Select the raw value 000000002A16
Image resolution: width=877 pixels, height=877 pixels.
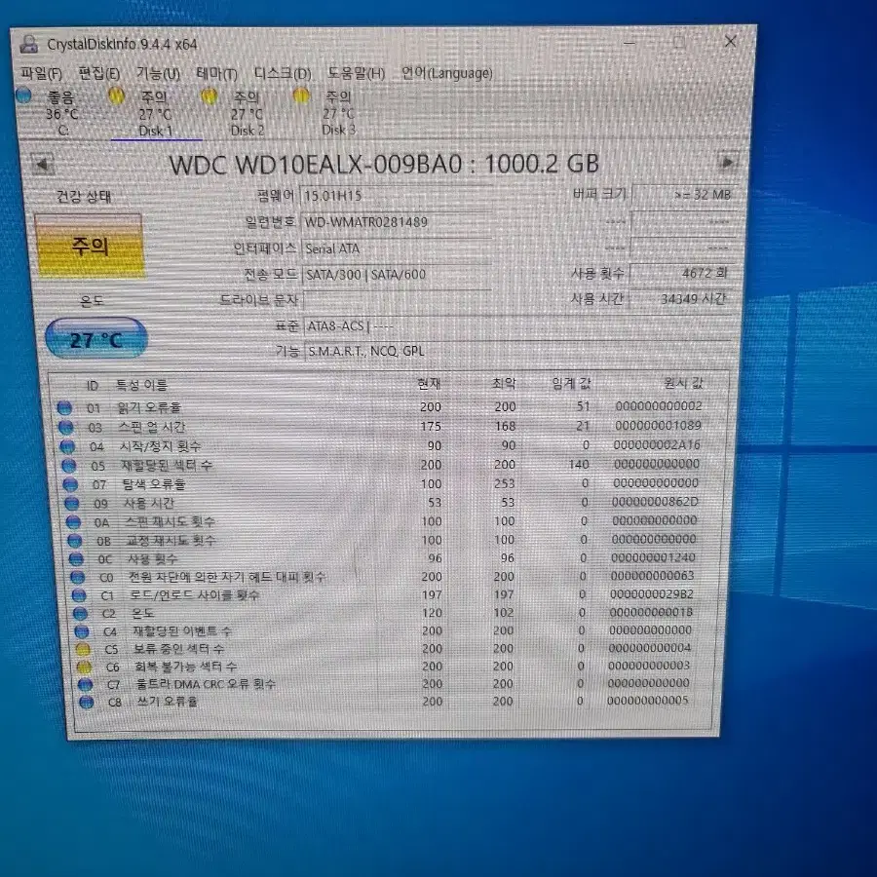(x=657, y=444)
